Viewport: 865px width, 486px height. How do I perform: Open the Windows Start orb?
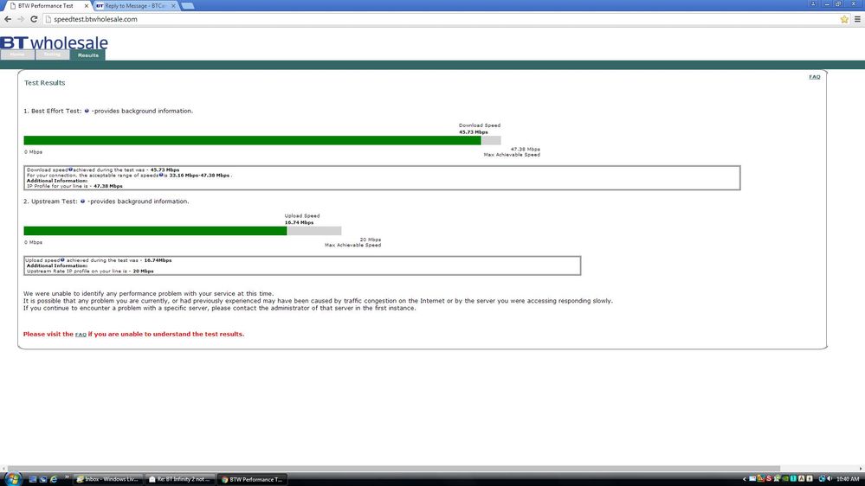pyautogui.click(x=13, y=478)
